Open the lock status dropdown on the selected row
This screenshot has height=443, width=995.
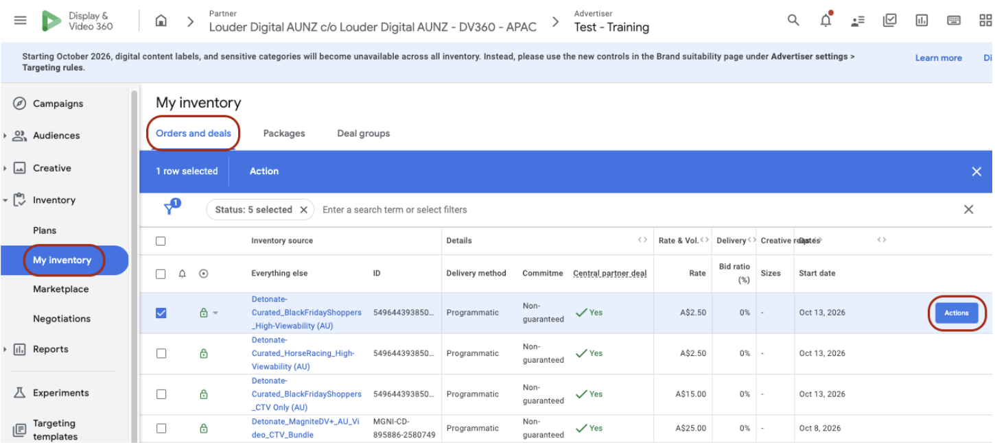(x=215, y=313)
